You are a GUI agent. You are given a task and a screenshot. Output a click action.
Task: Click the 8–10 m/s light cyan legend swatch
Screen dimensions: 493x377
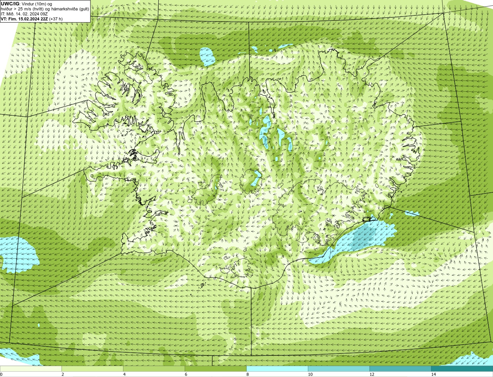(x=277, y=369)
